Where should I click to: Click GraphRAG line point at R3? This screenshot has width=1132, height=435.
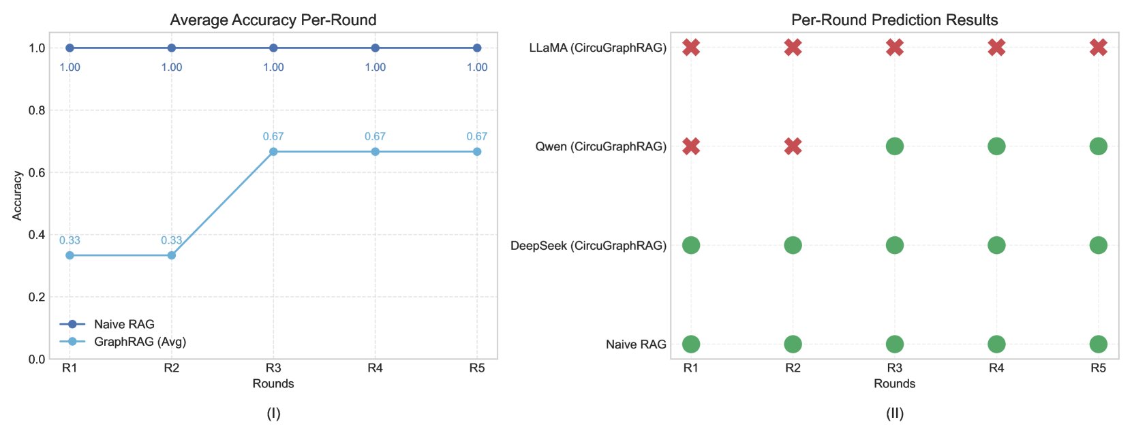point(273,152)
